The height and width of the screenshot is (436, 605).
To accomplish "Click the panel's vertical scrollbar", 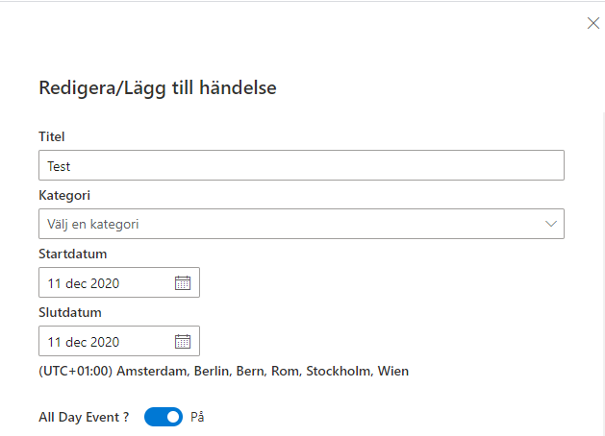I will 603,274.
